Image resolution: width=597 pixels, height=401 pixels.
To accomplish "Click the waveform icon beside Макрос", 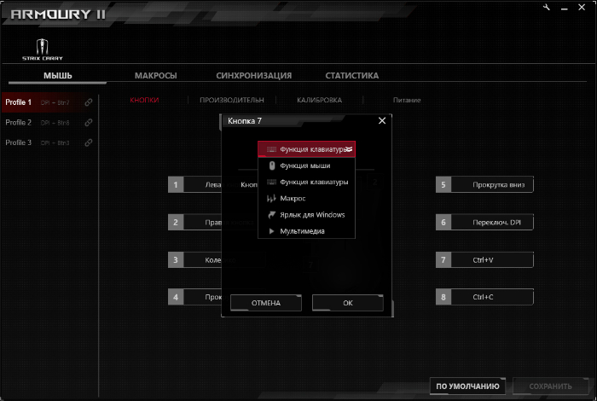I will click(271, 199).
